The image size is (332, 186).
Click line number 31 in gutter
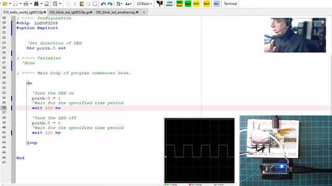point(4,83)
